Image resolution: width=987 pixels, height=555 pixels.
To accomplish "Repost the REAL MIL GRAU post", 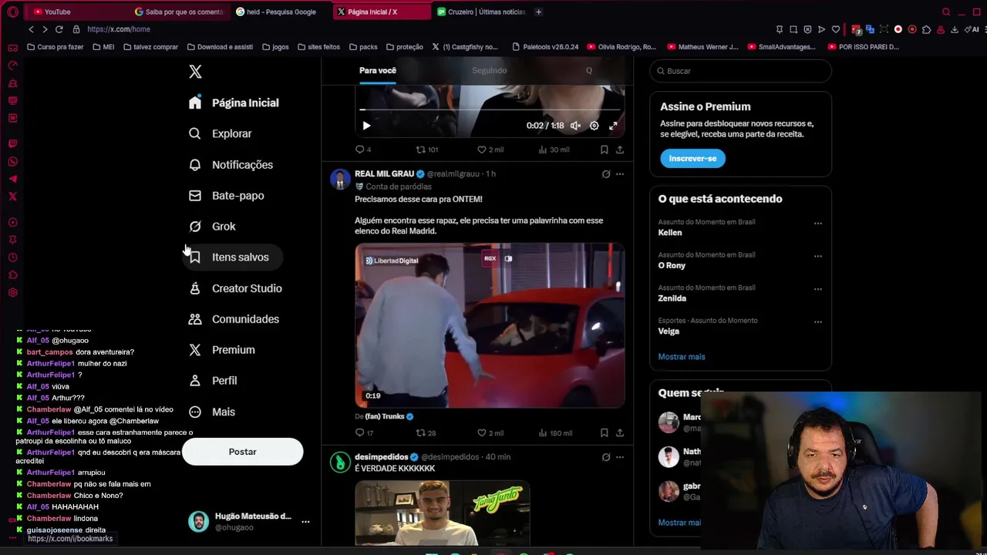I will click(426, 433).
